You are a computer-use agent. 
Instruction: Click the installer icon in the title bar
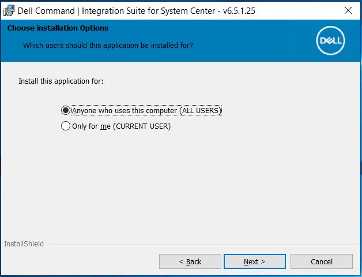pos(9,10)
